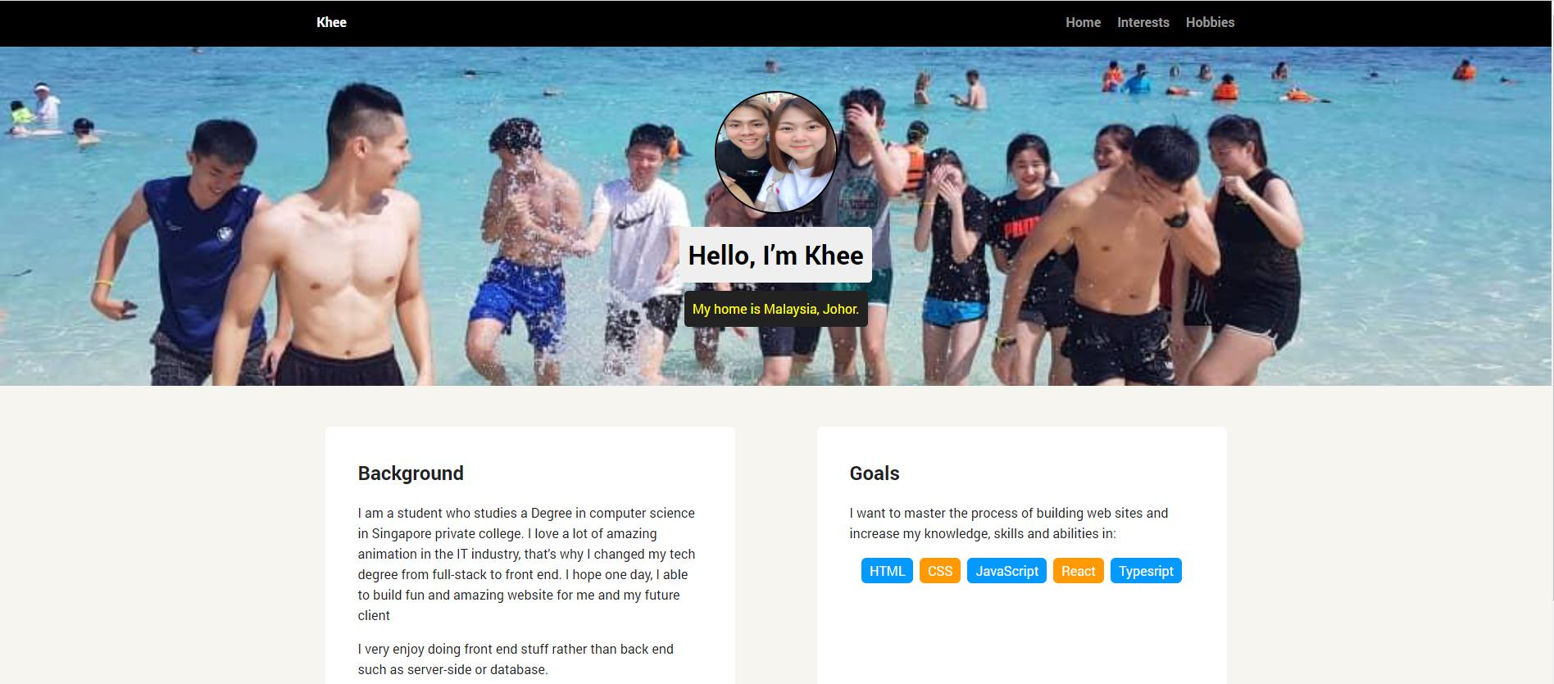
Task: Choose the React skill badge
Action: (1078, 571)
